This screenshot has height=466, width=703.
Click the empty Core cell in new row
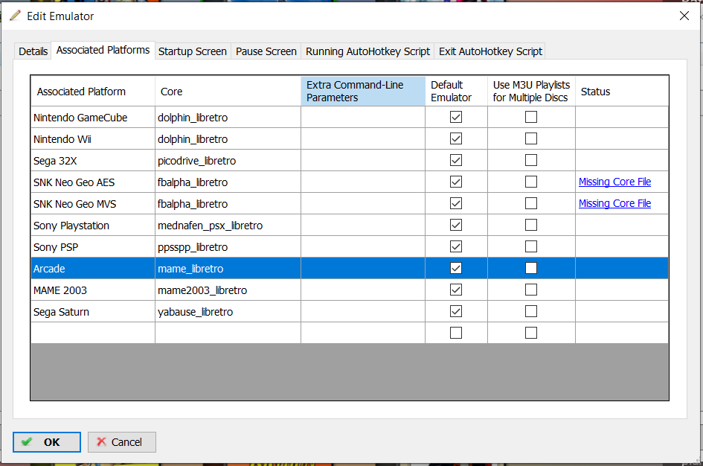[x=228, y=333]
